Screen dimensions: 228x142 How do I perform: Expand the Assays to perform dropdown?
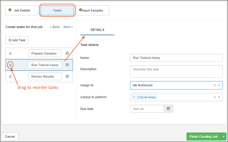(x=219, y=97)
